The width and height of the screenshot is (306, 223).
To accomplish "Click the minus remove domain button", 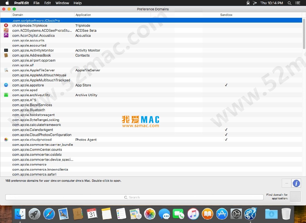I will pos(286,183).
